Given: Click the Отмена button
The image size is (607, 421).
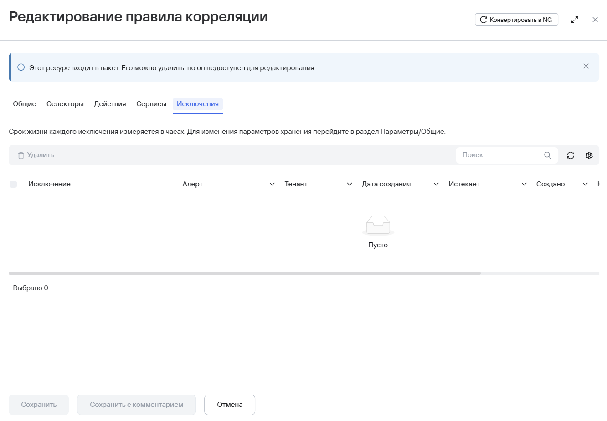Looking at the screenshot, I should pos(230,405).
